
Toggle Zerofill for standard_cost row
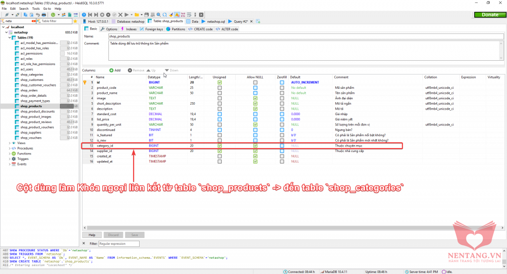282,114
